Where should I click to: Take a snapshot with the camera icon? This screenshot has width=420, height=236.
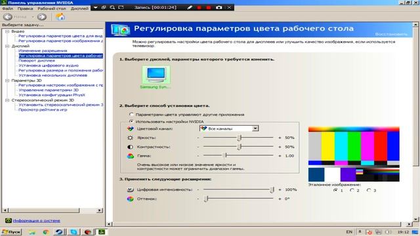point(219,7)
